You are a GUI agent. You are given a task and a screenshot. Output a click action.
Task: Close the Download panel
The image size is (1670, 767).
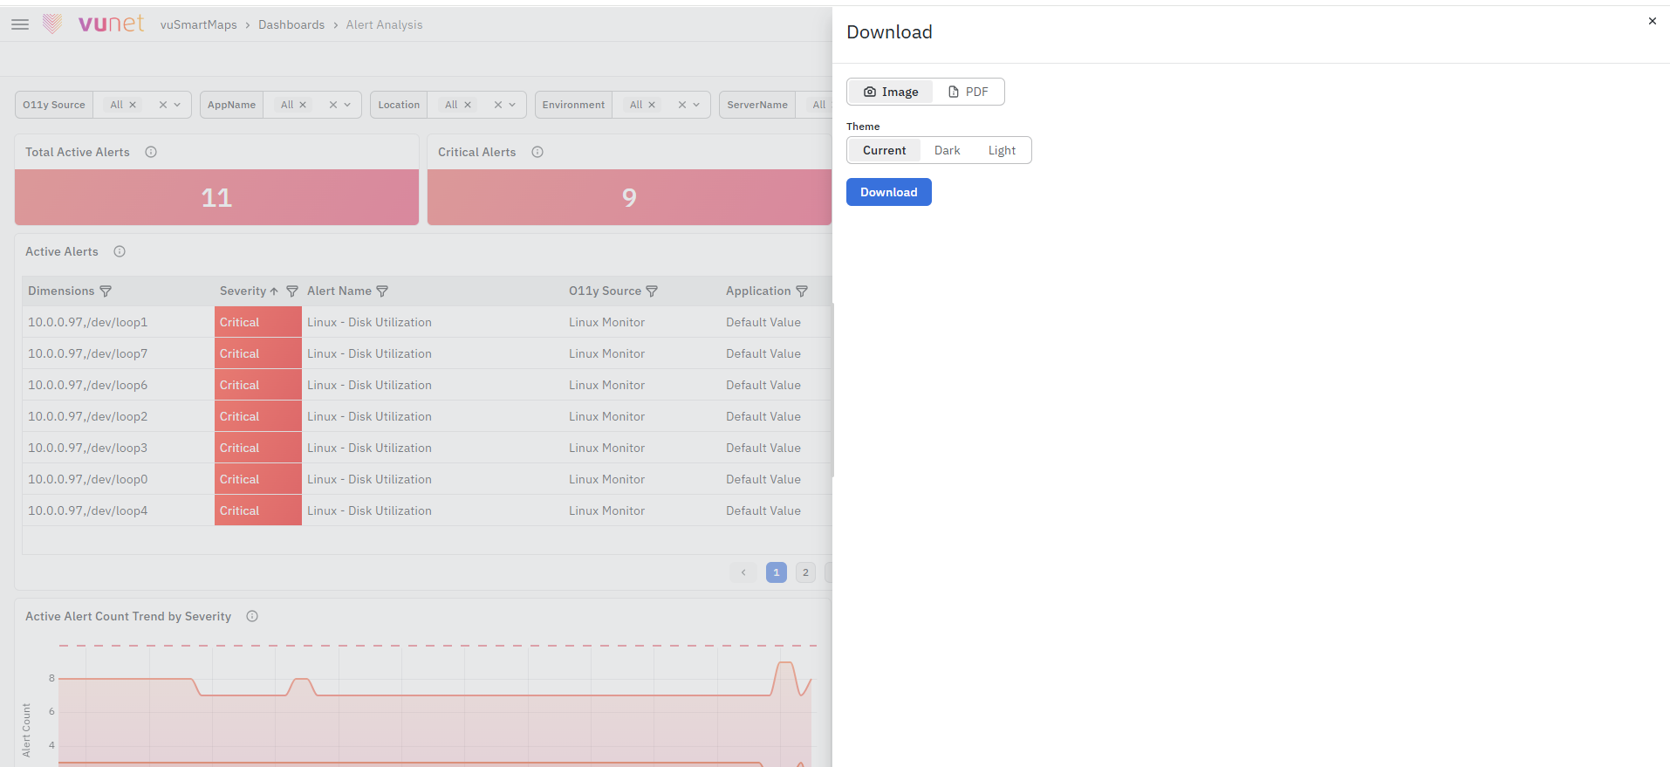tap(1652, 21)
